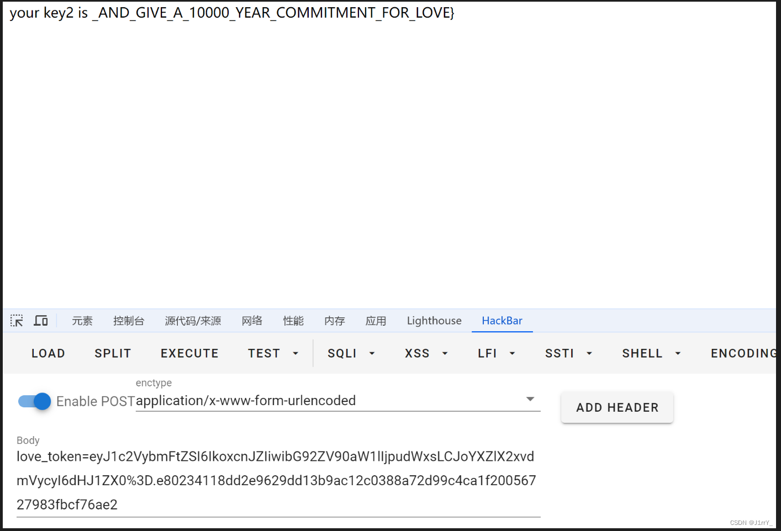Click the TEST button

(x=264, y=353)
